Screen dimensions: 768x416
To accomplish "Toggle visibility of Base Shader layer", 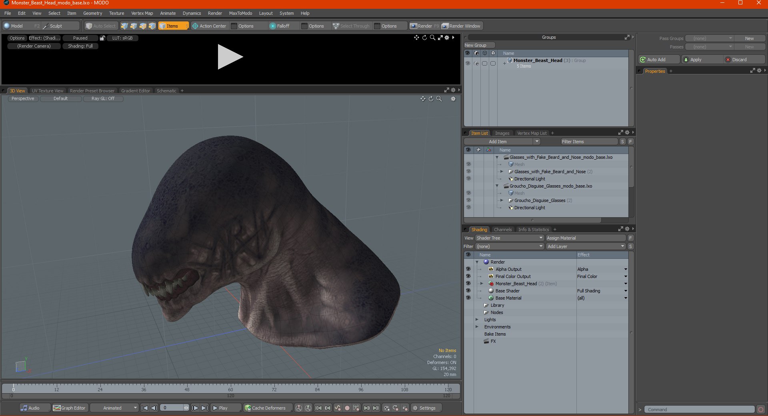I will pyautogui.click(x=468, y=291).
